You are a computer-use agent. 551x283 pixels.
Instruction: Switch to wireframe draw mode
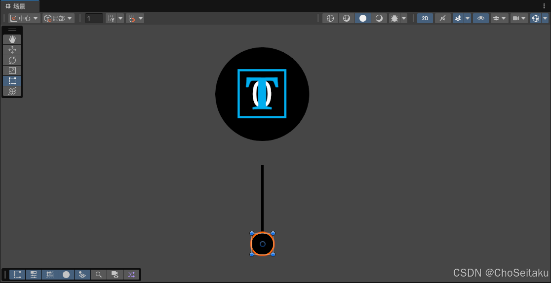(330, 18)
